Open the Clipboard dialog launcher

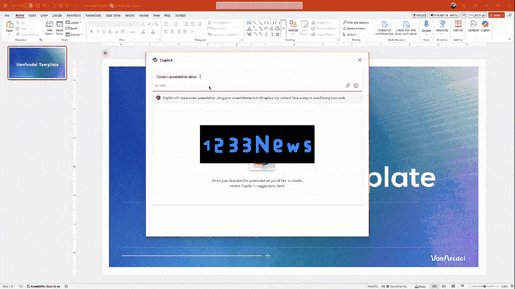[41, 40]
